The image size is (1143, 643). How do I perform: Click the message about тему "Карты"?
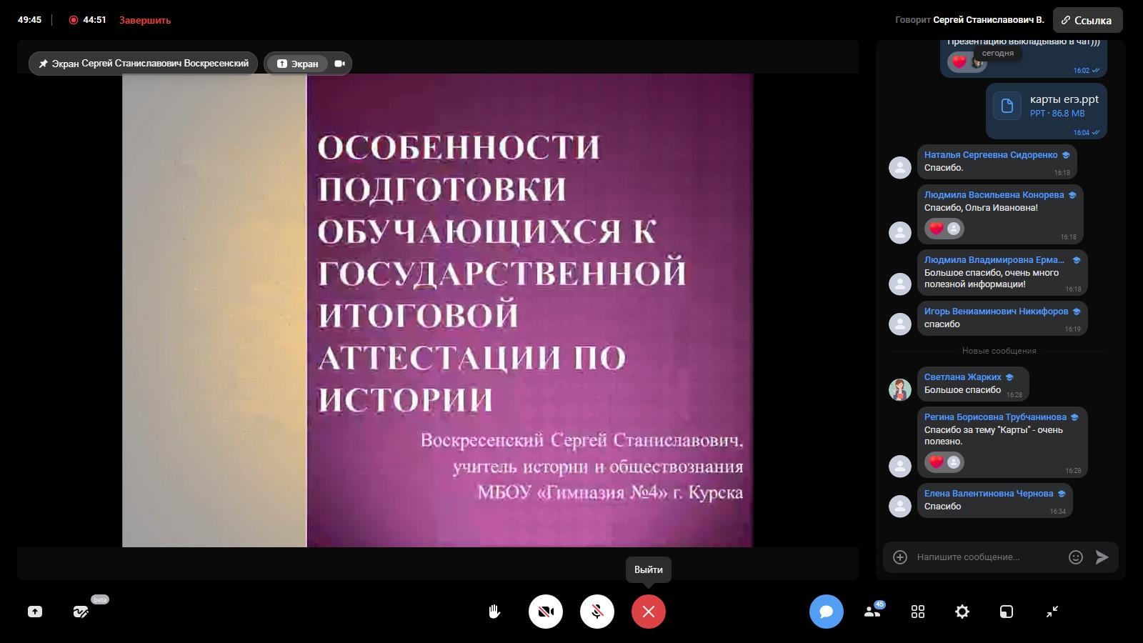(994, 435)
